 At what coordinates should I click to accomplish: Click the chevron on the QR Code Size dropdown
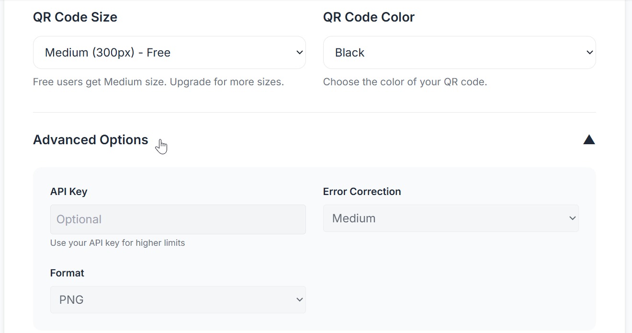click(299, 52)
